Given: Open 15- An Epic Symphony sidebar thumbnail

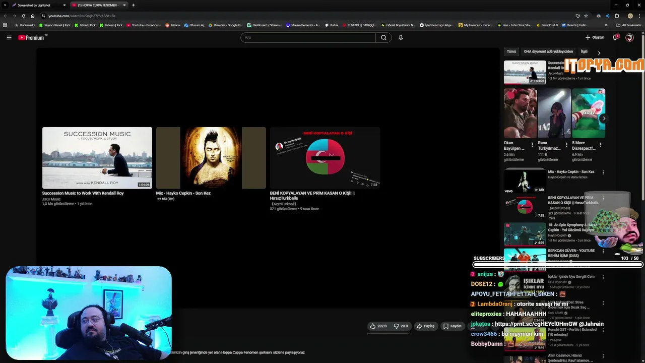Looking at the screenshot, I should [525, 234].
